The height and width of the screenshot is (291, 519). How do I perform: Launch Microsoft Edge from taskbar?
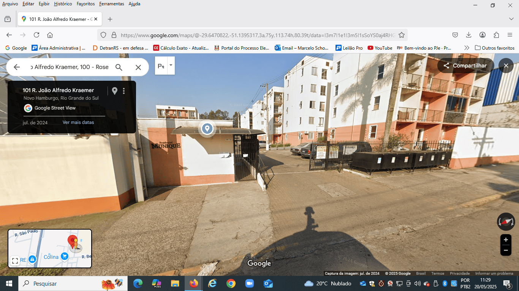pyautogui.click(x=138, y=283)
